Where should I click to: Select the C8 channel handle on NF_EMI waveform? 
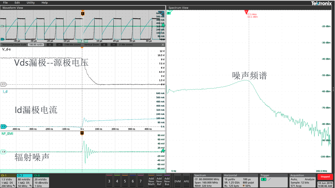pyautogui.click(x=4, y=152)
